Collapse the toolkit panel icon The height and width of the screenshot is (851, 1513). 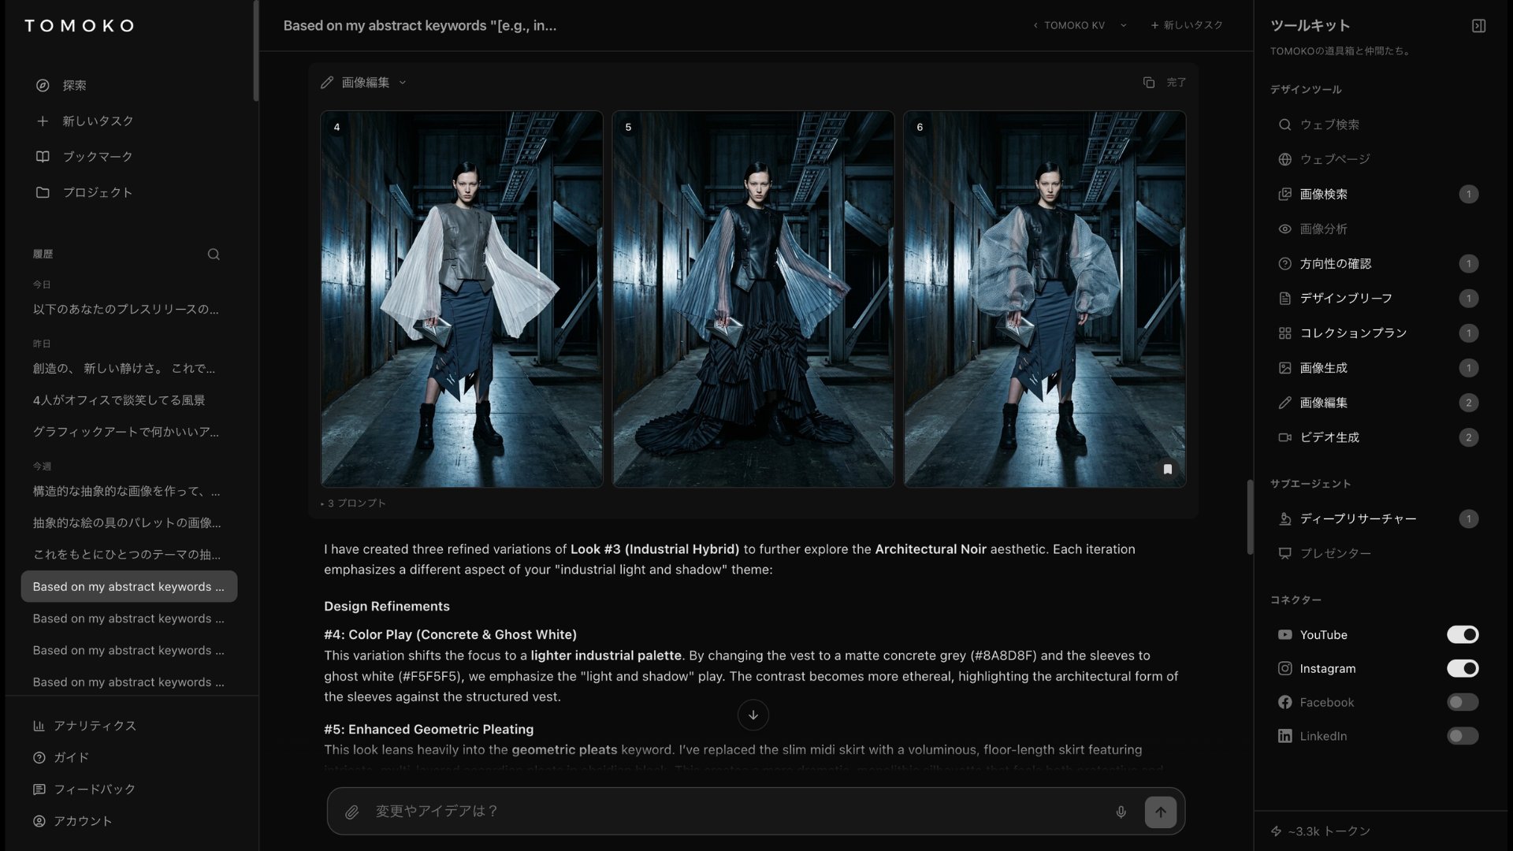pos(1478,26)
